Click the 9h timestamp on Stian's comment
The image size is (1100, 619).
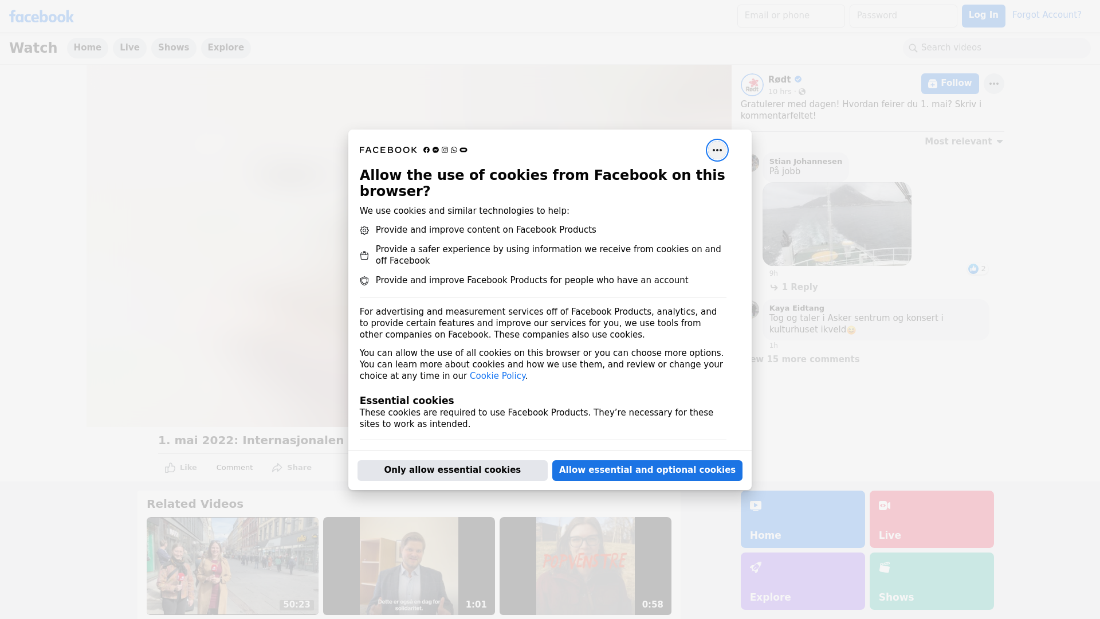(773, 273)
